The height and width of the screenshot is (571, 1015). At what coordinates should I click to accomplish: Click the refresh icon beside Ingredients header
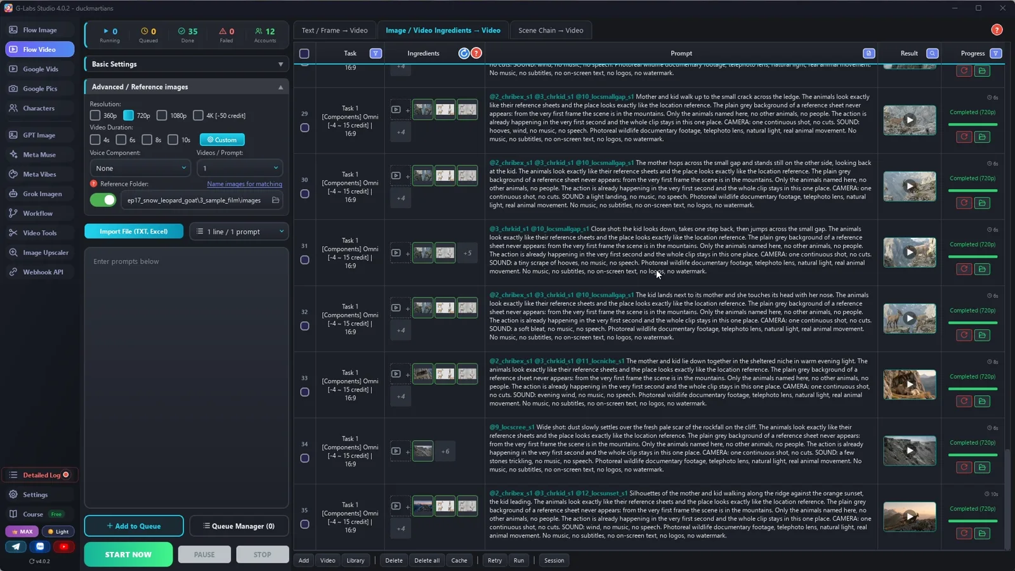tap(464, 53)
